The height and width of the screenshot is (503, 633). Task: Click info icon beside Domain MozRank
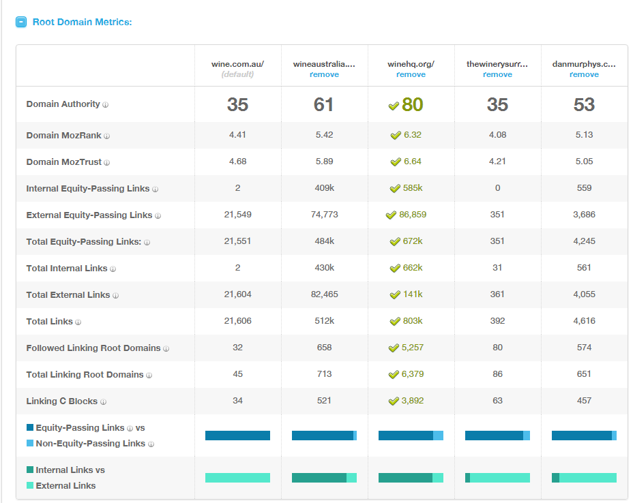tap(106, 136)
